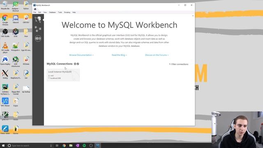
Task: Open the blue game controller desktop icon
Action: tap(5, 61)
